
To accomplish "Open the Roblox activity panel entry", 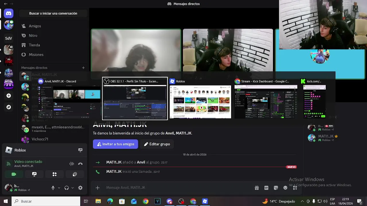I will (44, 150).
